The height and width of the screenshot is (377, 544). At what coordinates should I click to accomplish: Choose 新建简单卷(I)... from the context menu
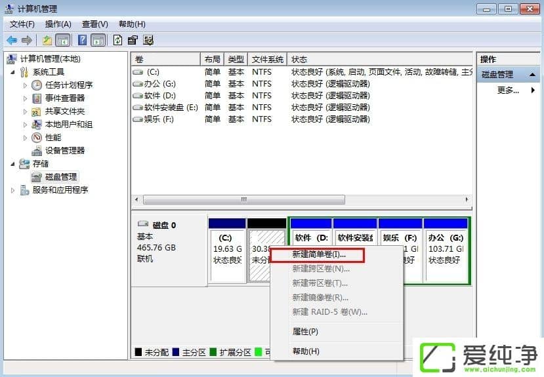coord(318,254)
